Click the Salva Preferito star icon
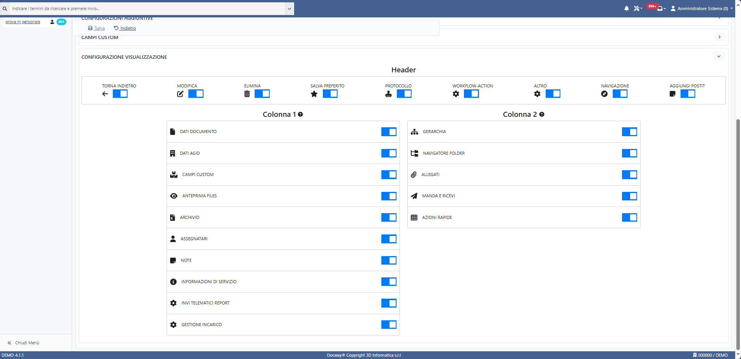The height and width of the screenshot is (359, 741). (x=314, y=94)
